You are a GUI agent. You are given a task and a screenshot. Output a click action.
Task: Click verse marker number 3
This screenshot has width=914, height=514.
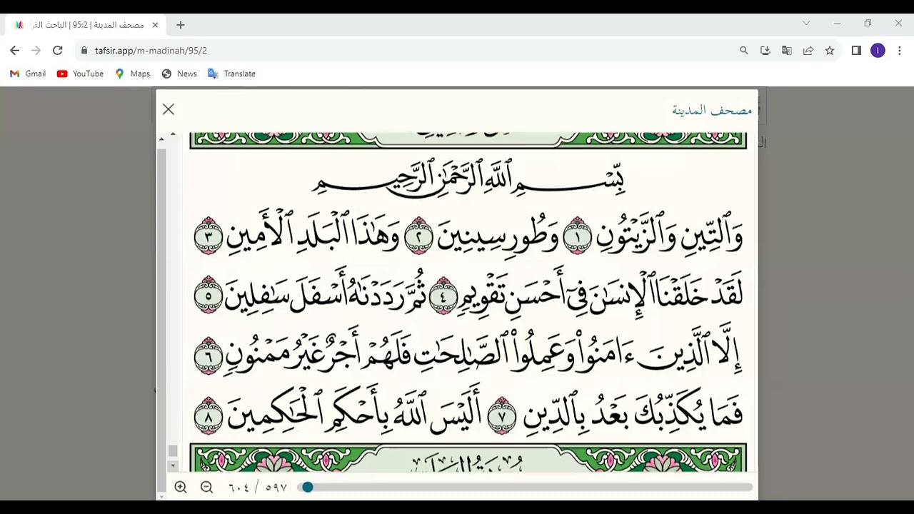pyautogui.click(x=209, y=236)
